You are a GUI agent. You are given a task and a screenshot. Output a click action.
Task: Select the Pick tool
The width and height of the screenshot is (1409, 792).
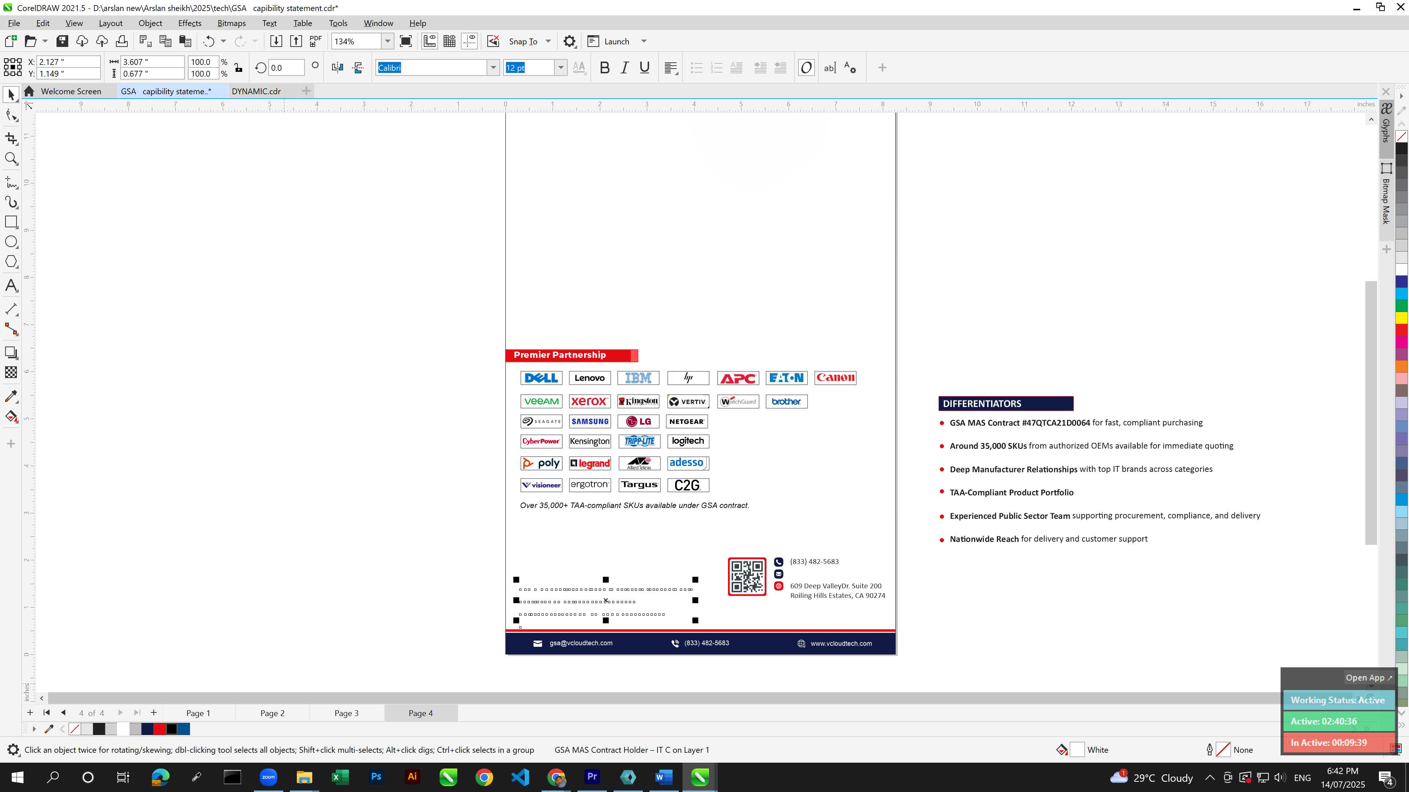(11, 95)
